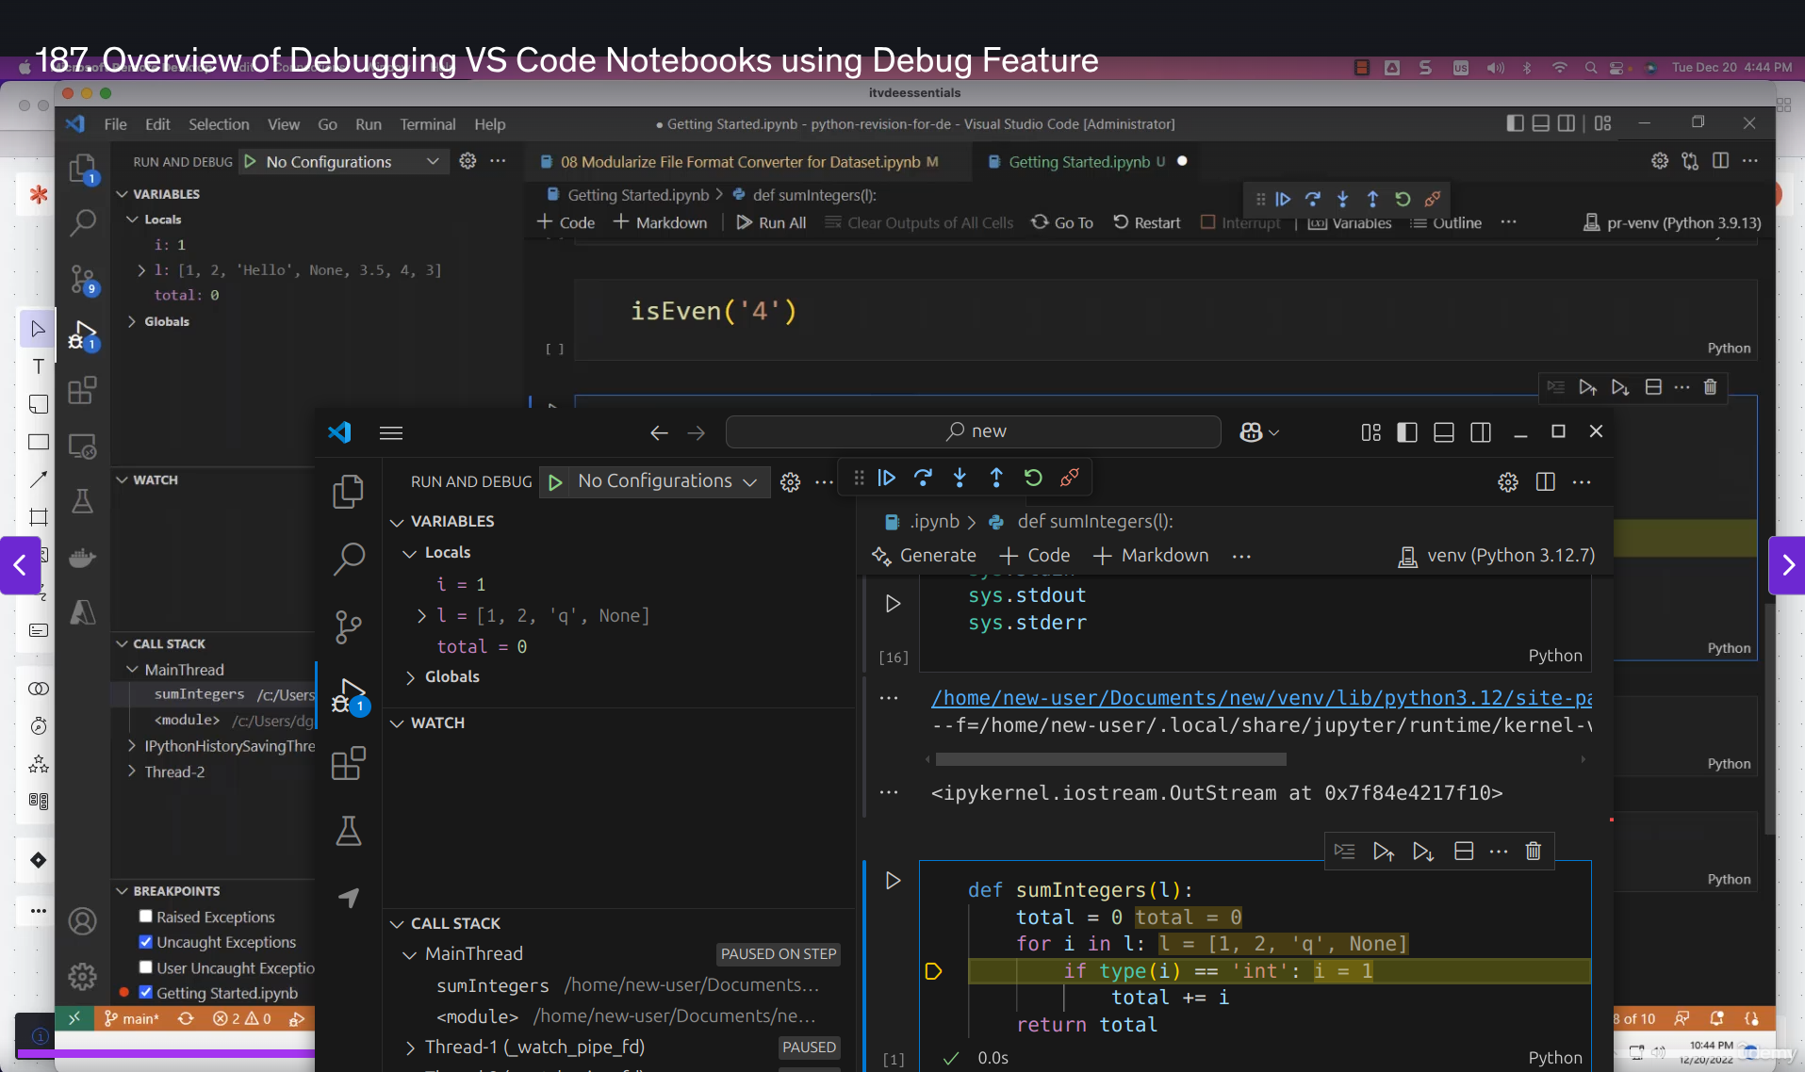1805x1072 pixels.
Task: Open Explorer icon in front VS Code window
Action: point(348,492)
